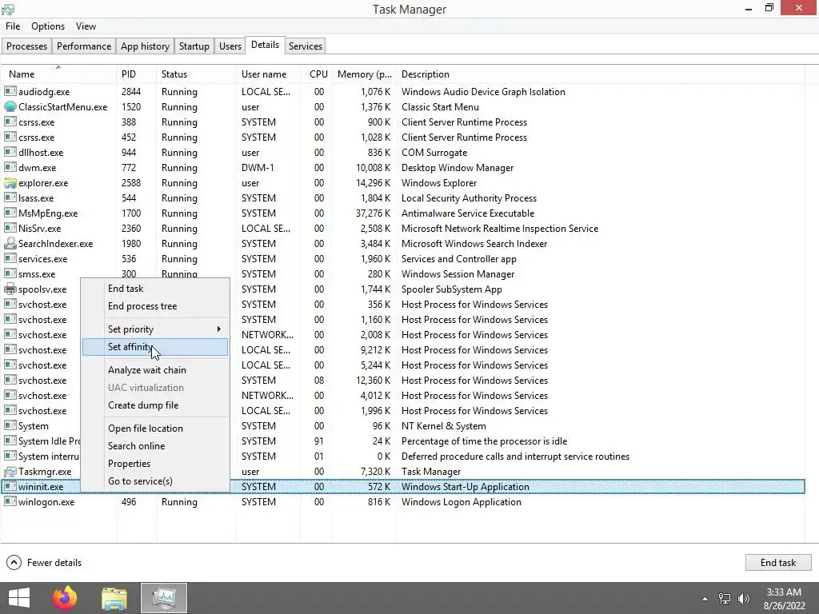Choose Analyze wait chain
The height and width of the screenshot is (614, 819).
(155, 369)
